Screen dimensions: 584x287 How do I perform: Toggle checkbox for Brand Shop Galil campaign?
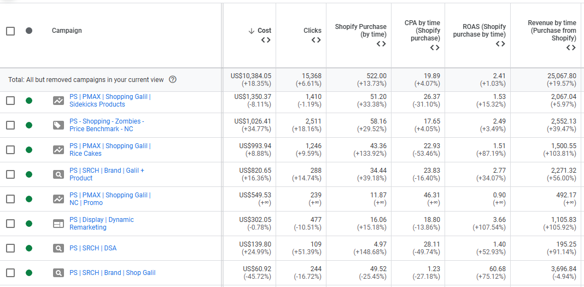(10, 273)
